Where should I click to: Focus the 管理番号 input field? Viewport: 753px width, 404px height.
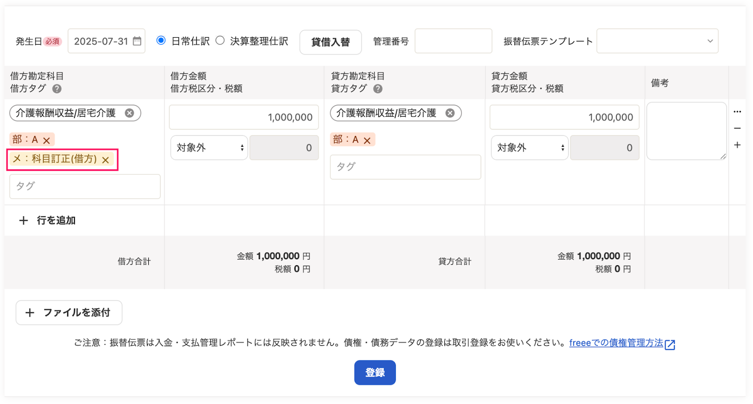point(453,41)
